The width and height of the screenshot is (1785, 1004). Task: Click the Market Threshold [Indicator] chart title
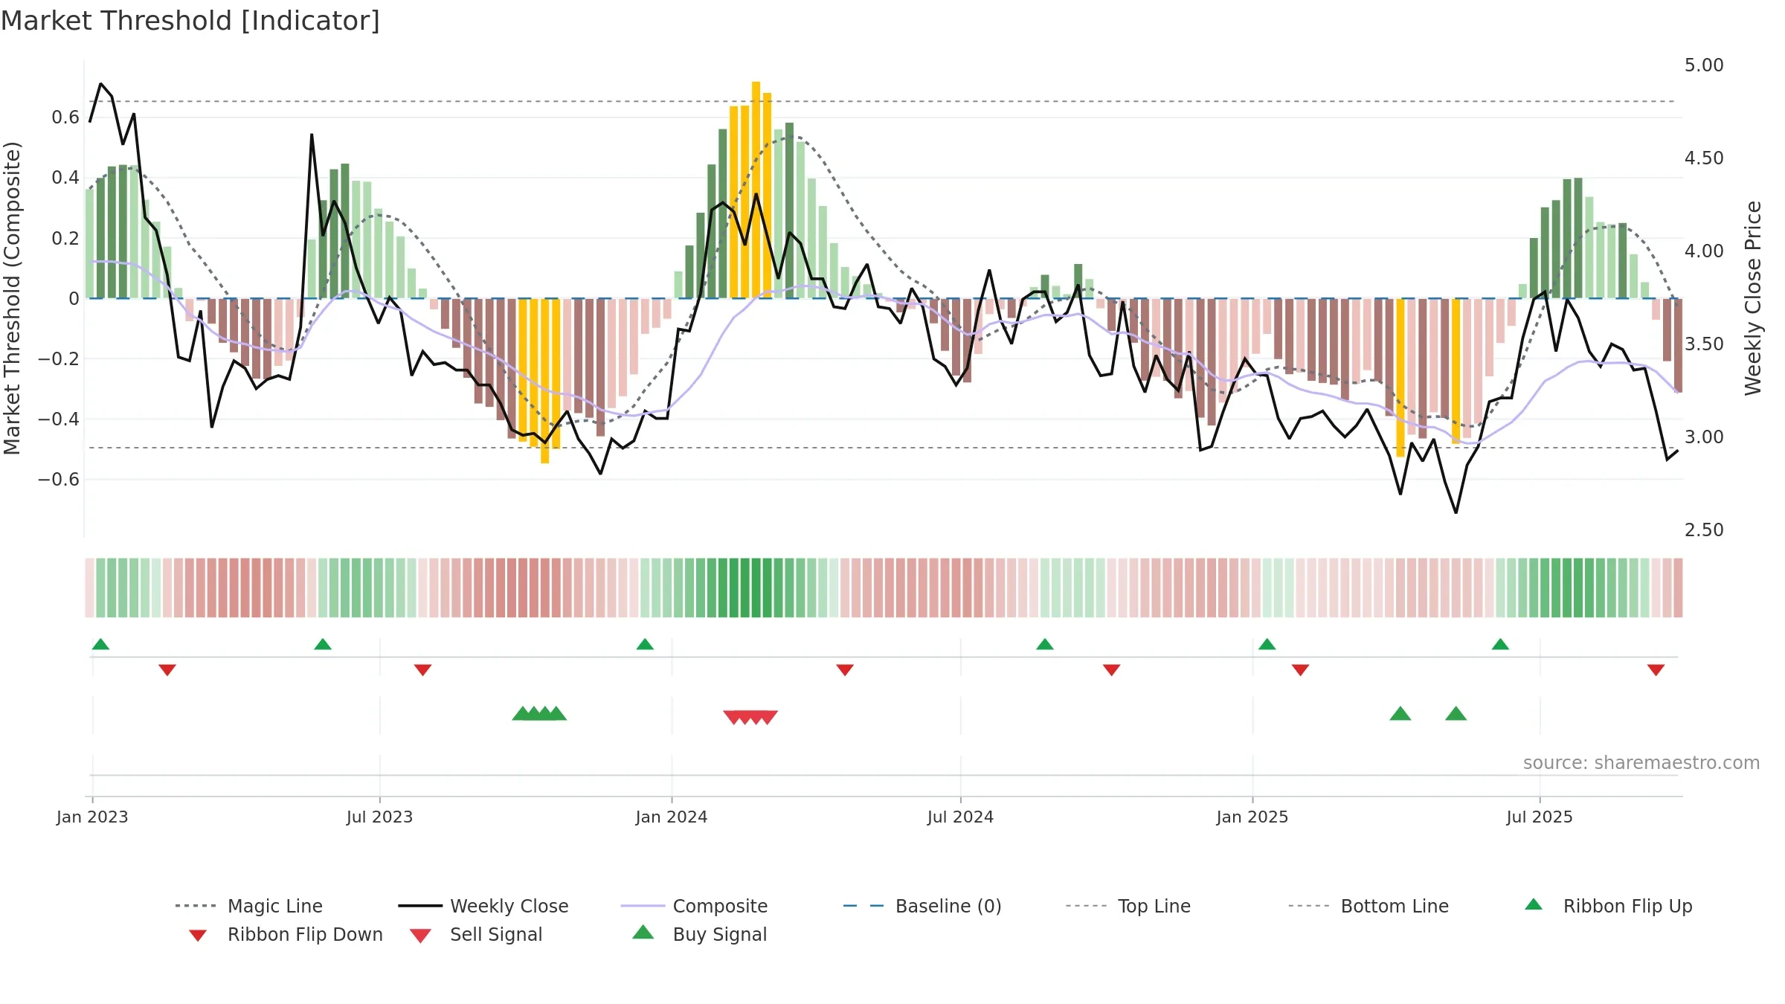190,21
